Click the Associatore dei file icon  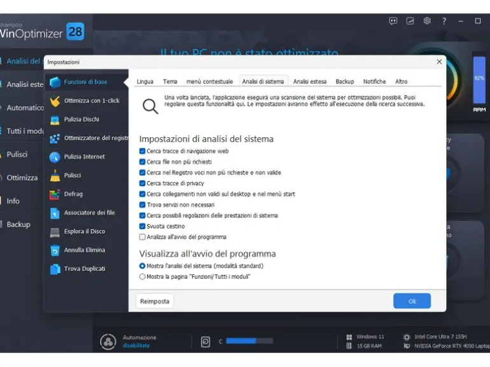pyautogui.click(x=55, y=213)
